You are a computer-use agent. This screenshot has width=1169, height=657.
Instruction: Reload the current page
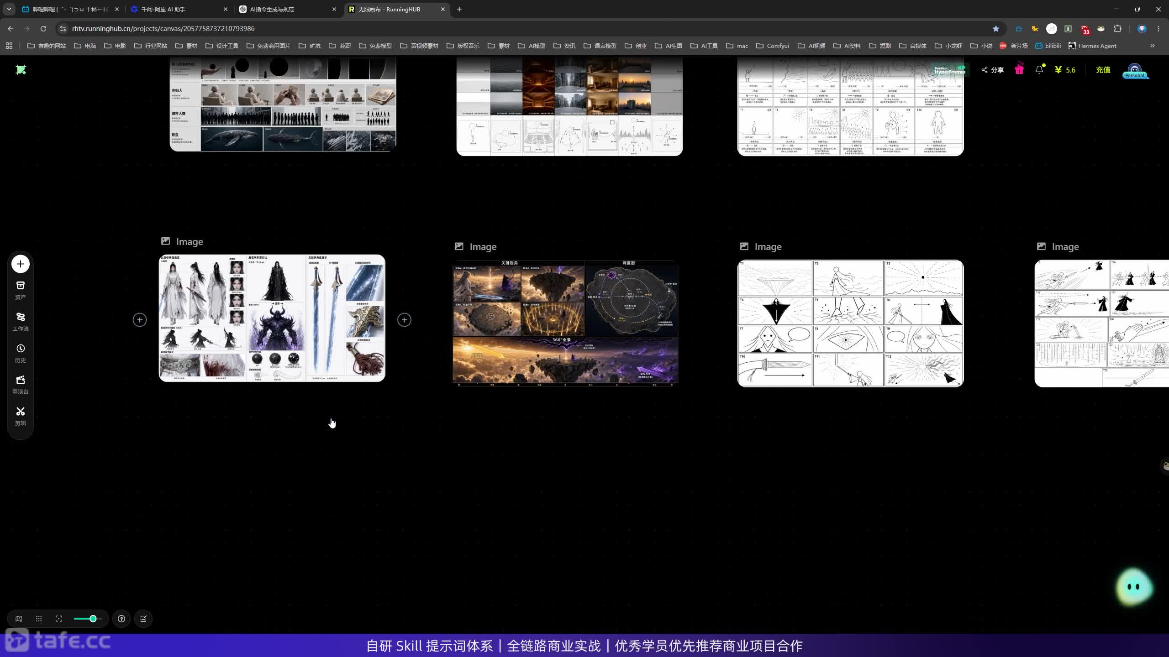point(43,28)
